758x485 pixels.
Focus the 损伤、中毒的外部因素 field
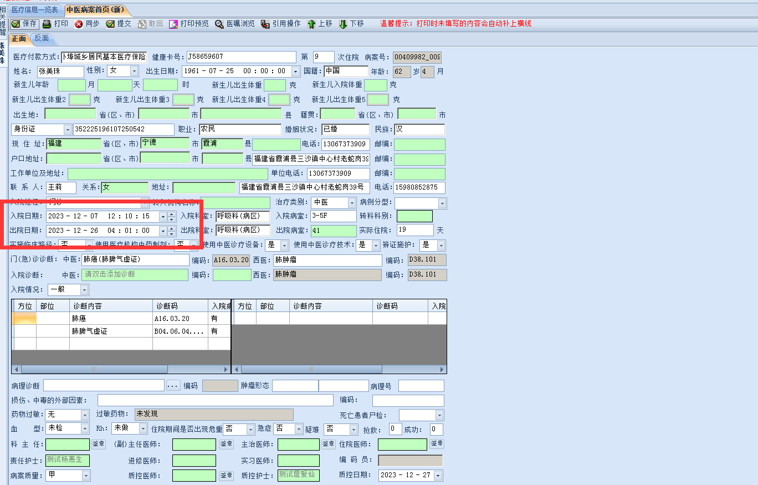(x=216, y=400)
